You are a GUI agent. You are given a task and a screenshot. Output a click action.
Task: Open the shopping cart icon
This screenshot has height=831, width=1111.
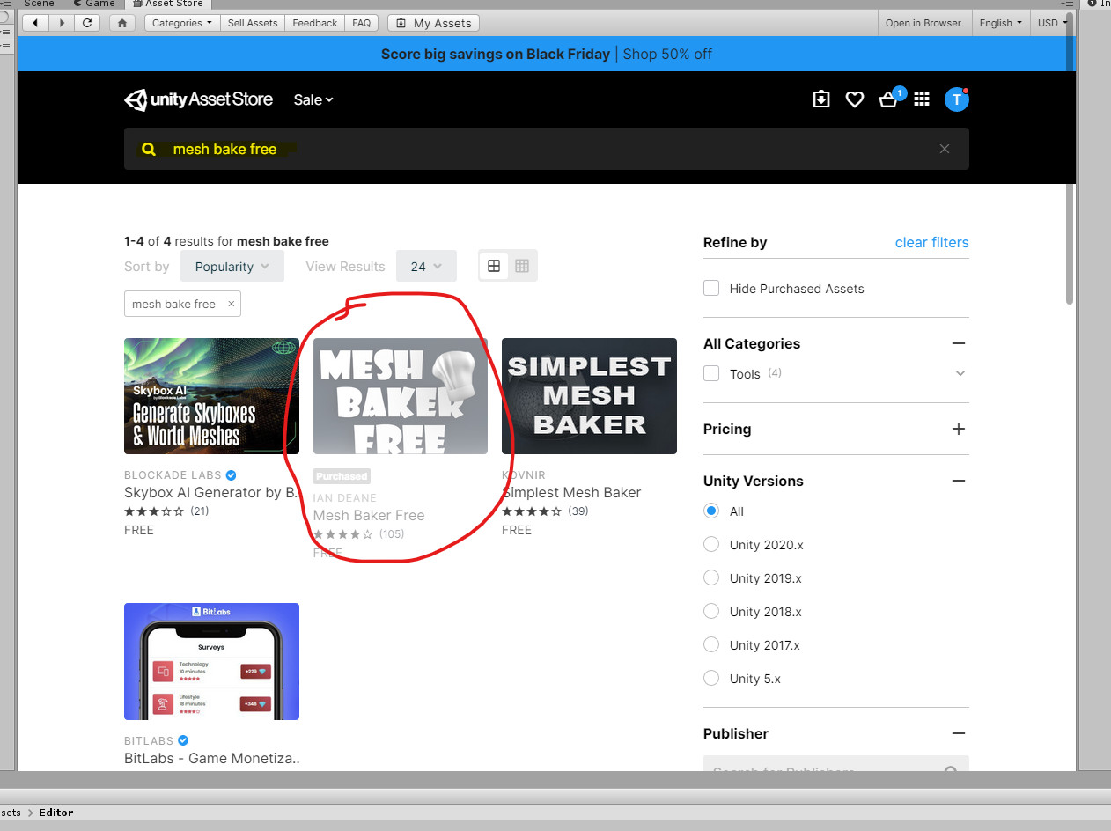pos(888,99)
